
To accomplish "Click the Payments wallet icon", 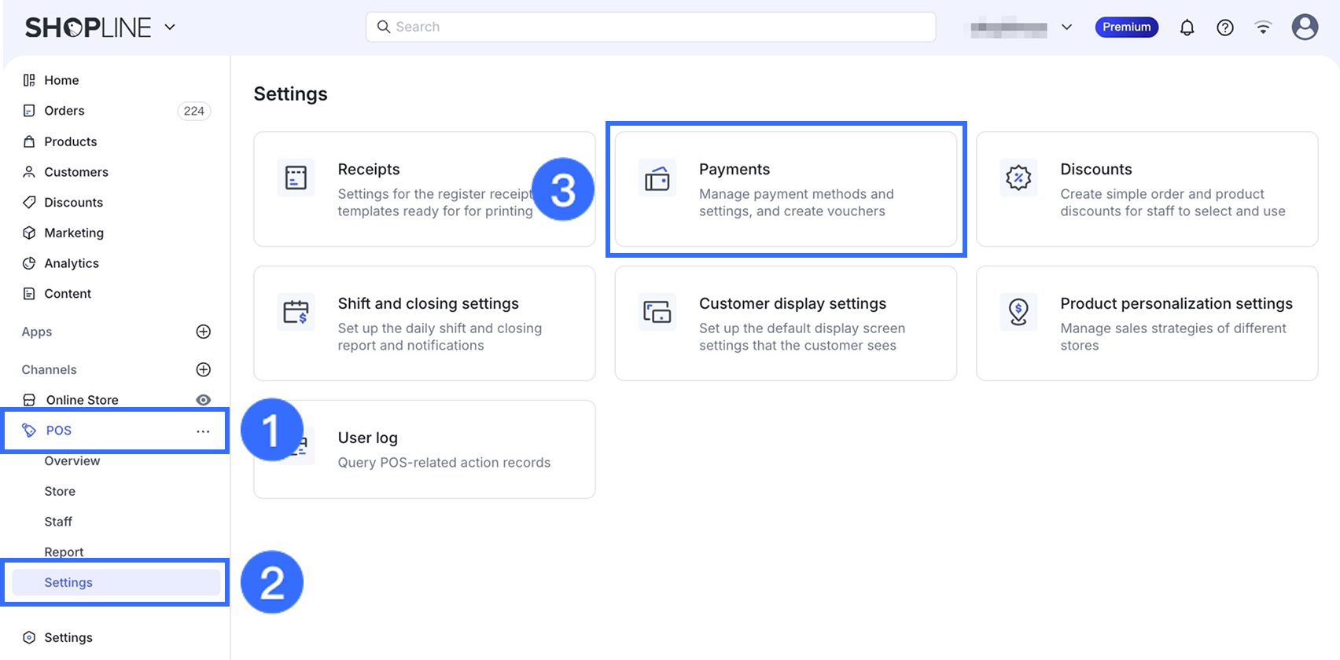I will (x=657, y=179).
